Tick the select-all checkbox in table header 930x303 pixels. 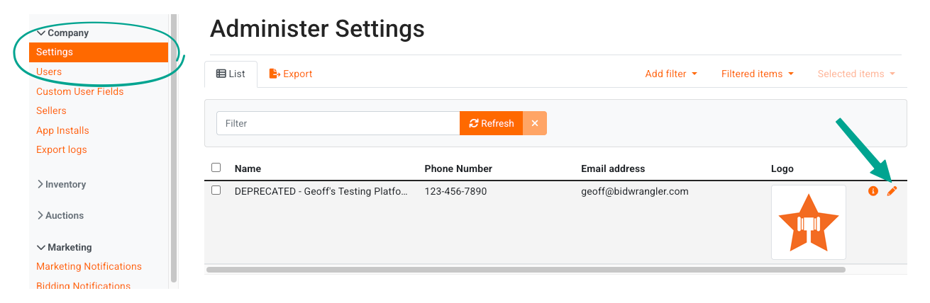pos(216,168)
